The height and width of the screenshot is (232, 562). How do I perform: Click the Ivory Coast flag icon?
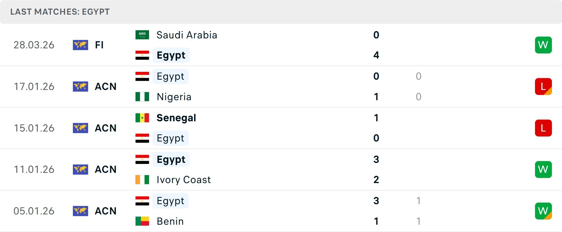(142, 180)
